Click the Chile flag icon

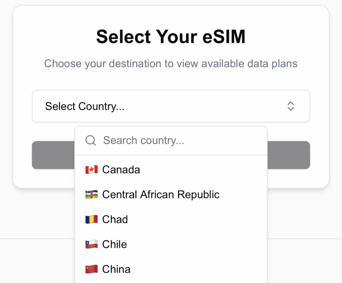[92, 244]
